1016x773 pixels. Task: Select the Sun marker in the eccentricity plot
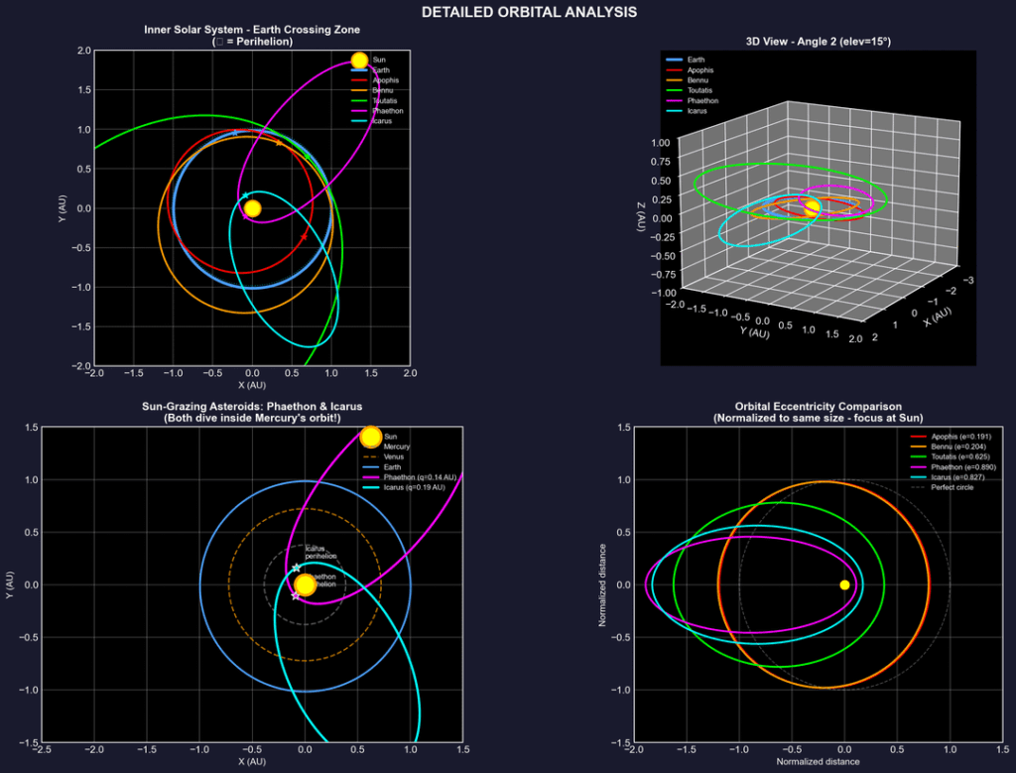tap(844, 584)
